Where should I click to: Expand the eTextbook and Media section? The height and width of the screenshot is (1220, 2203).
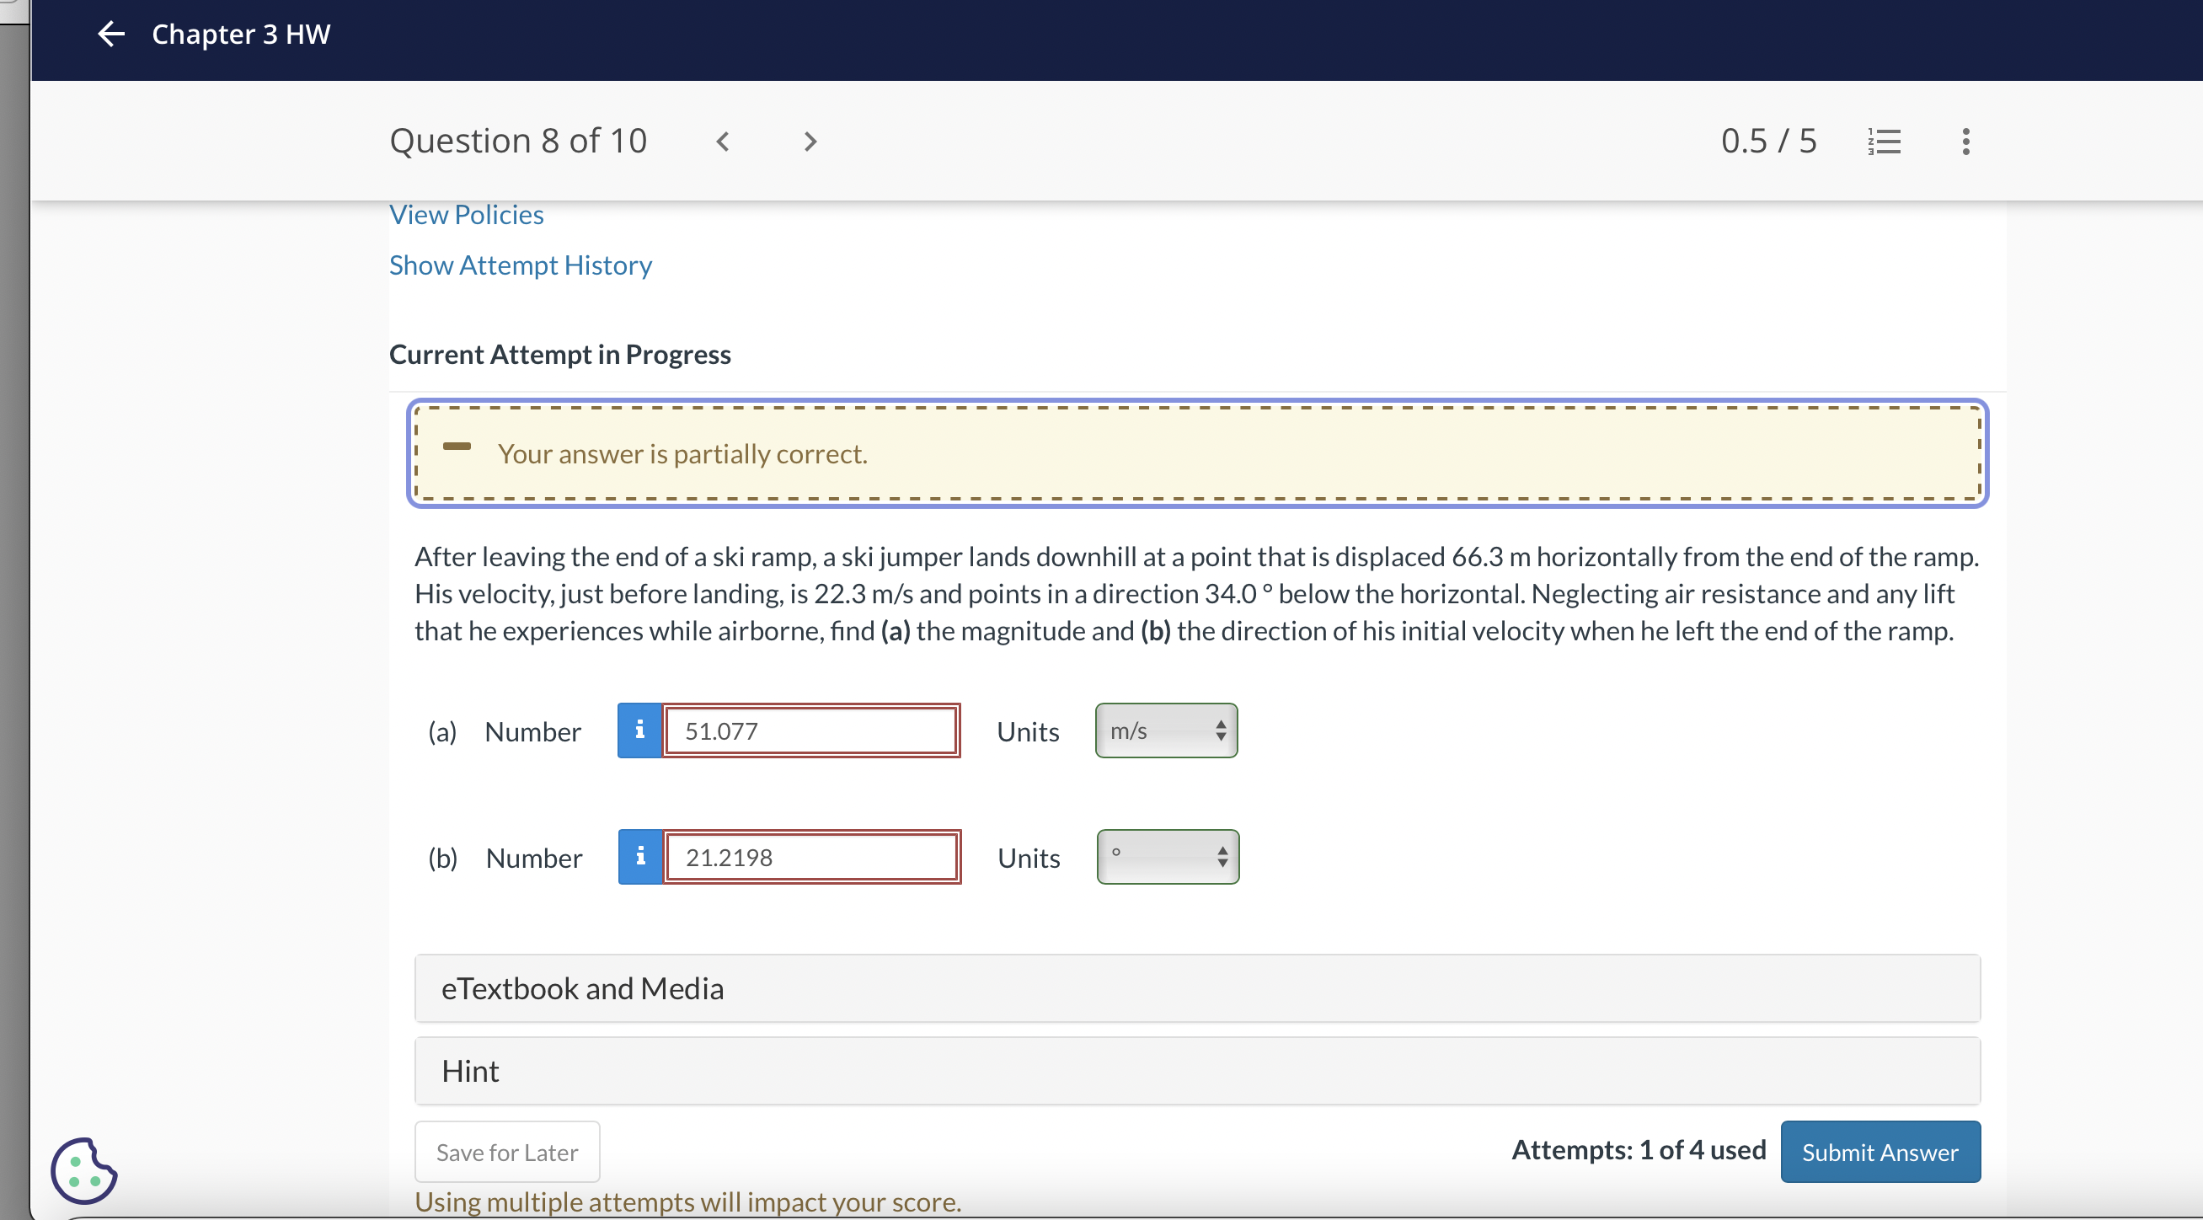[x=1196, y=988]
